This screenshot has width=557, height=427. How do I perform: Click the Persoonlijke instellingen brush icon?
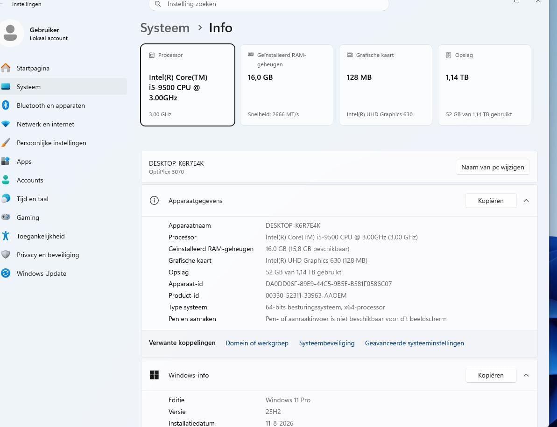coord(6,143)
